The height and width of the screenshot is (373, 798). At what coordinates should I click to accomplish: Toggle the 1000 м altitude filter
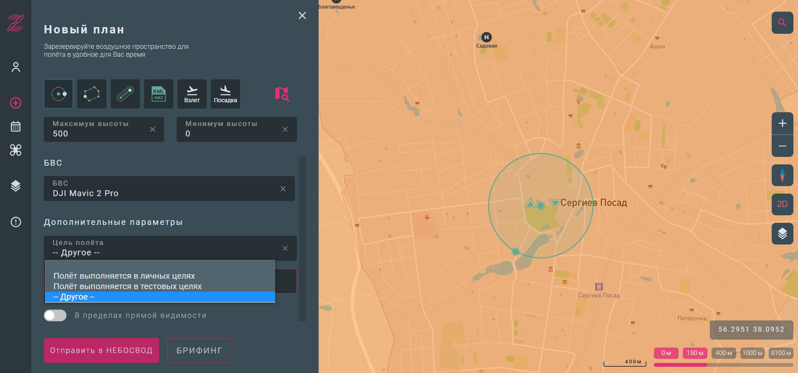[752, 353]
